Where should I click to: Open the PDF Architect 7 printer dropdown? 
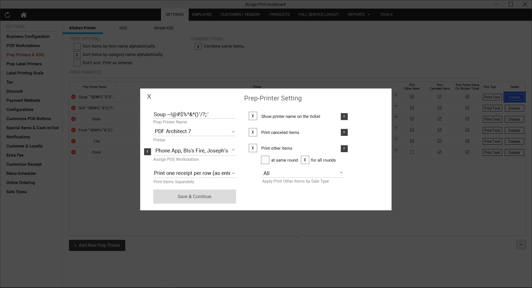click(195, 131)
